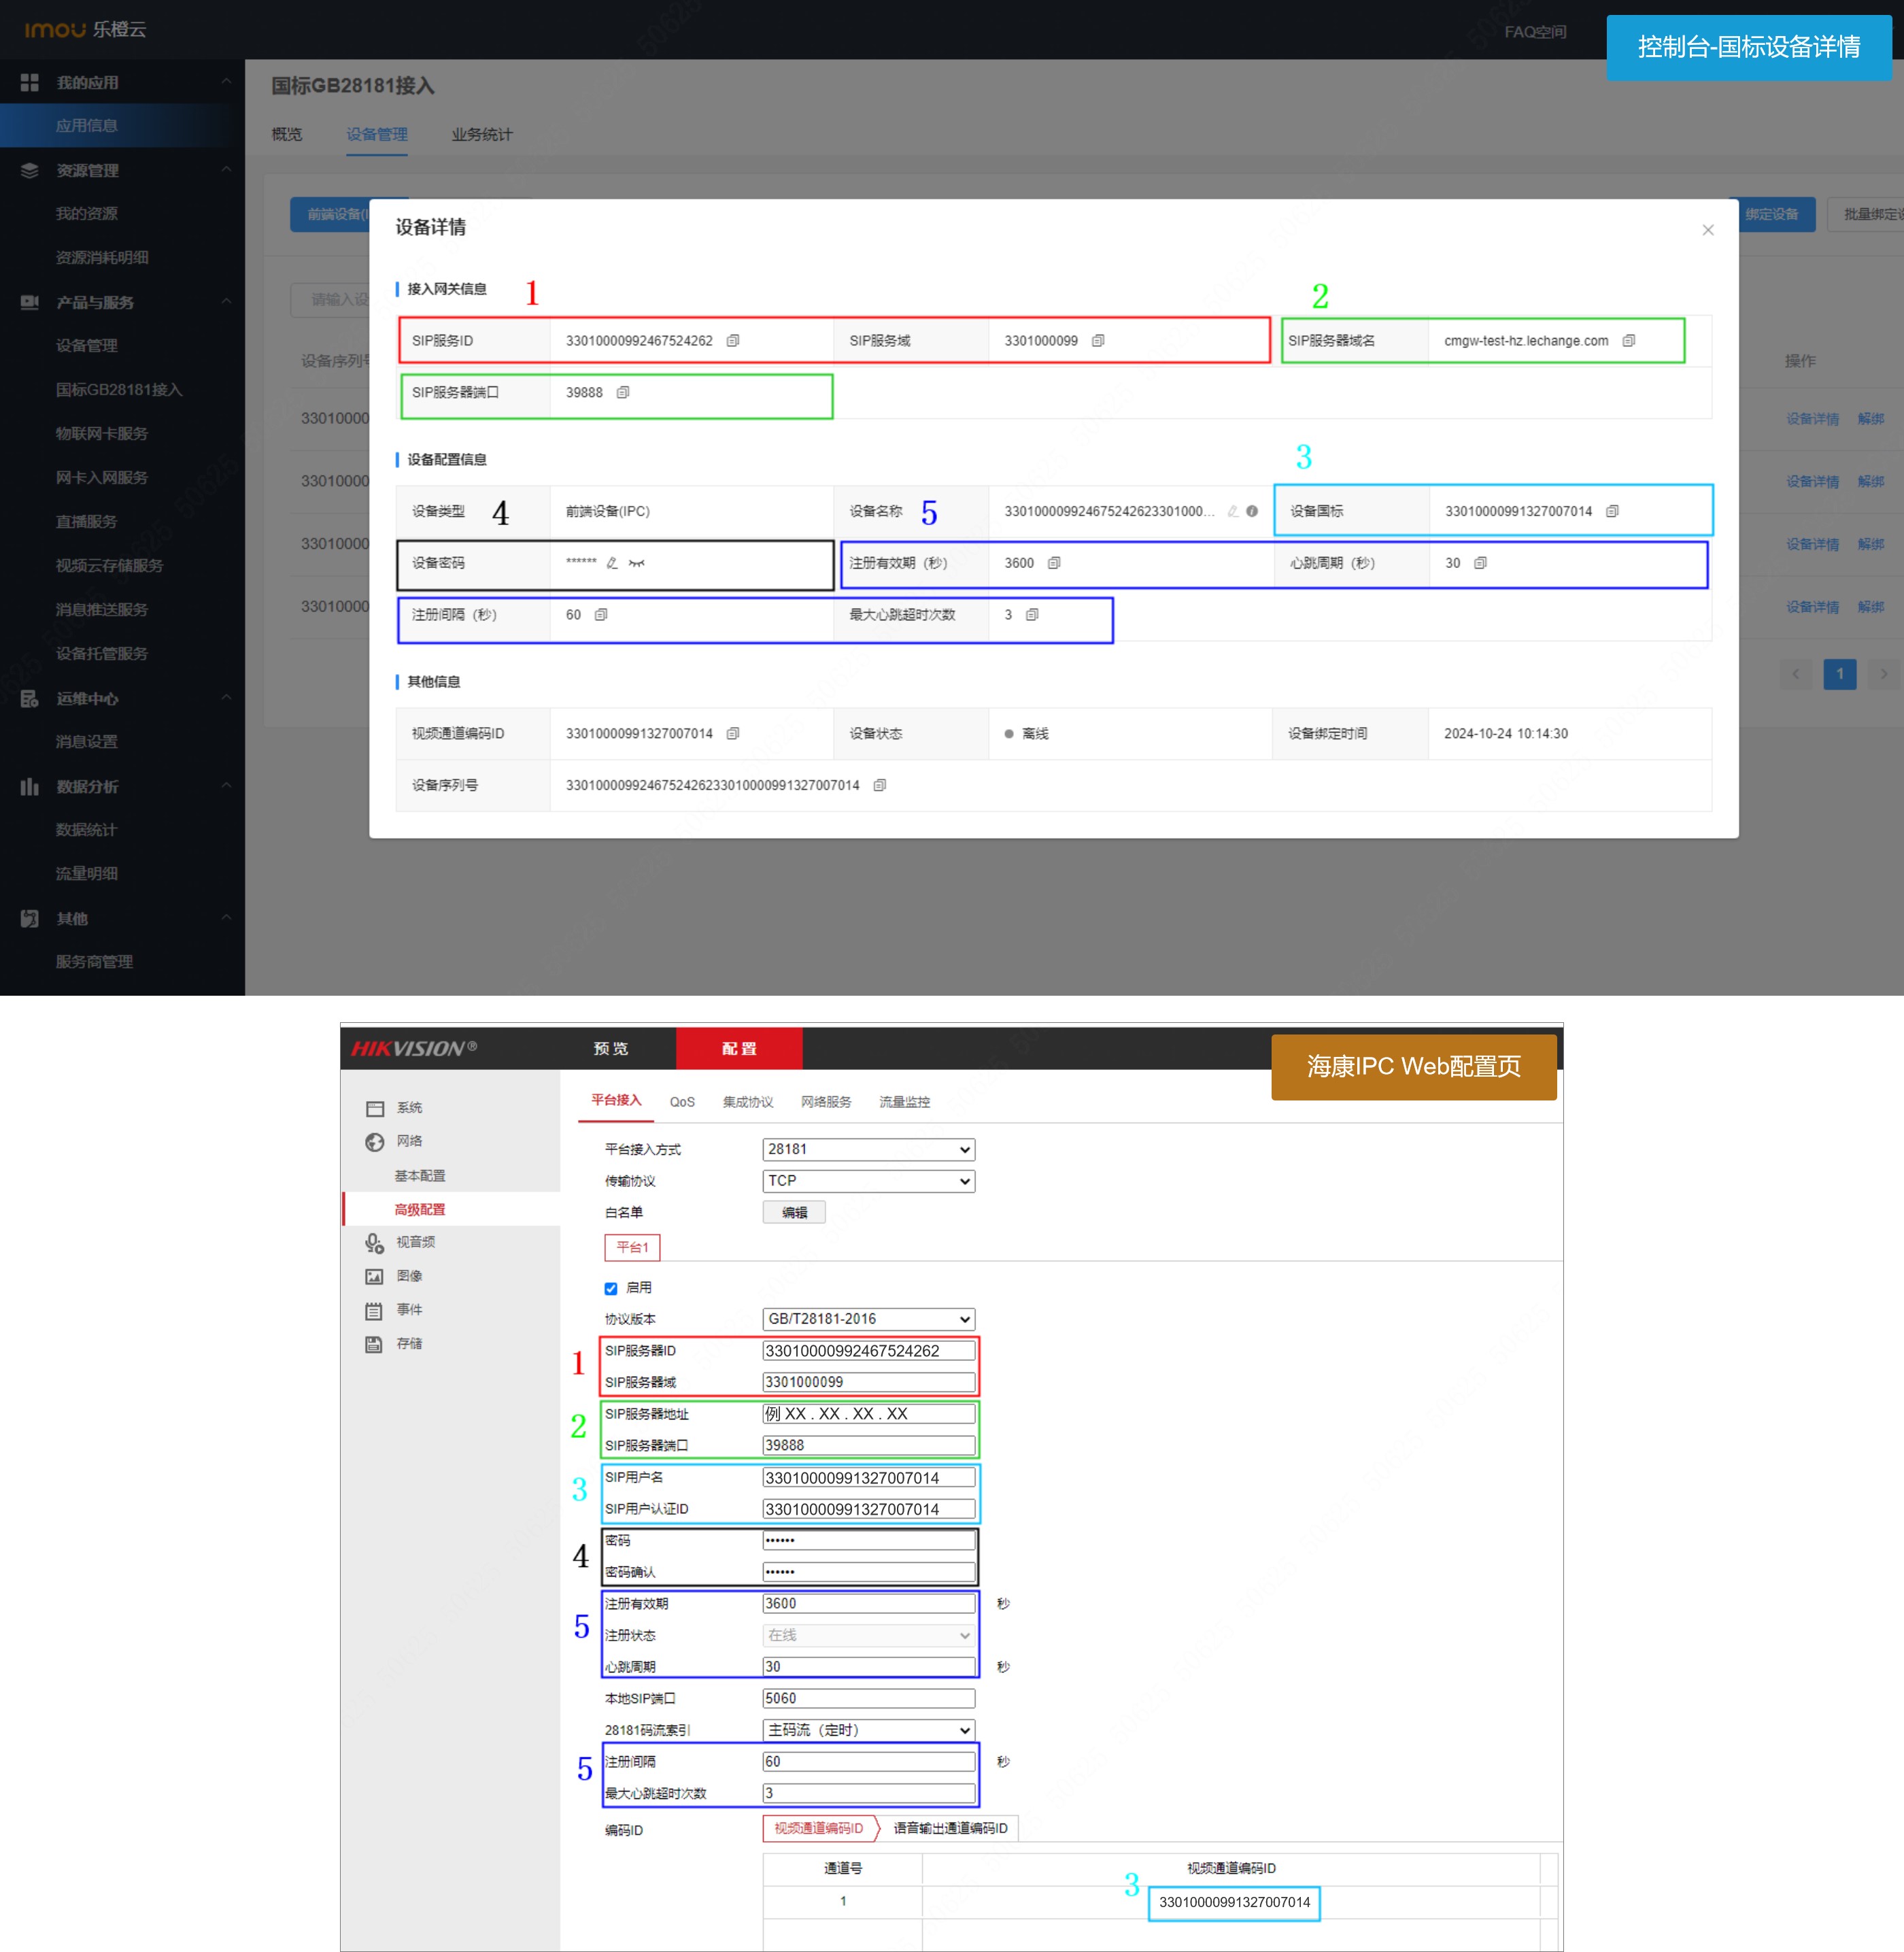Collapse the 产品与服务 sidebar group chevron
This screenshot has height=1952, width=1904.
[226, 302]
